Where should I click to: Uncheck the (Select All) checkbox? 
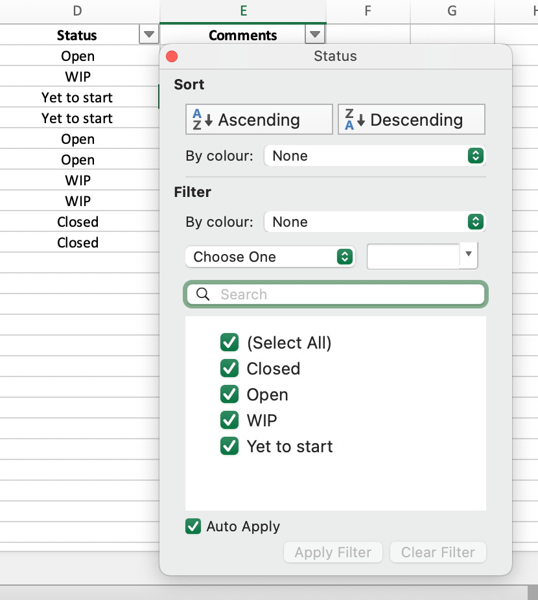click(229, 343)
